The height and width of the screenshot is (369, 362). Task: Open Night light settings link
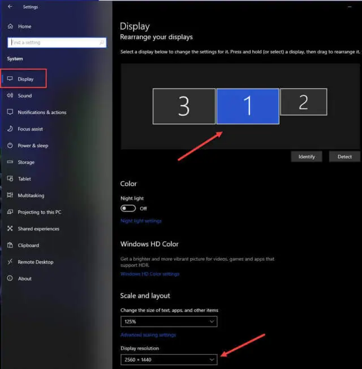[x=141, y=220]
